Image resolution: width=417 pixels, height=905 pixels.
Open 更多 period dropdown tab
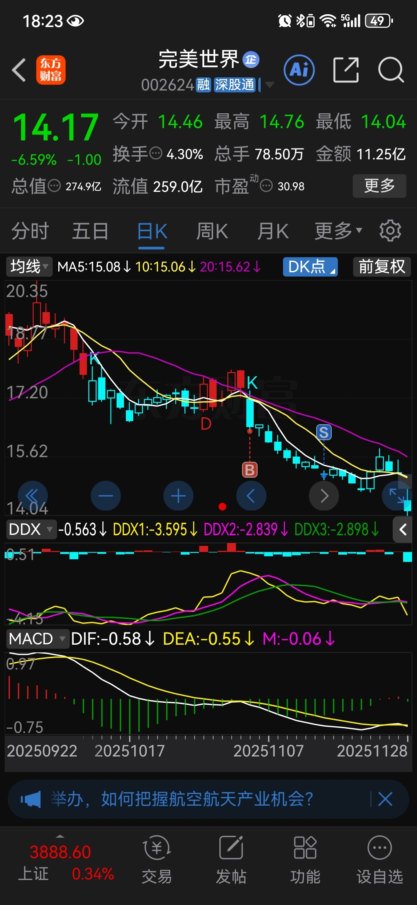(339, 231)
